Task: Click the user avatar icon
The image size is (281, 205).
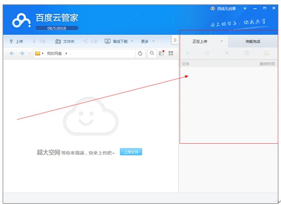Action: coord(213,8)
